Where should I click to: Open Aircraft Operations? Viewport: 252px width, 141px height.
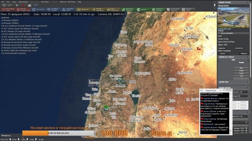[98, 9]
